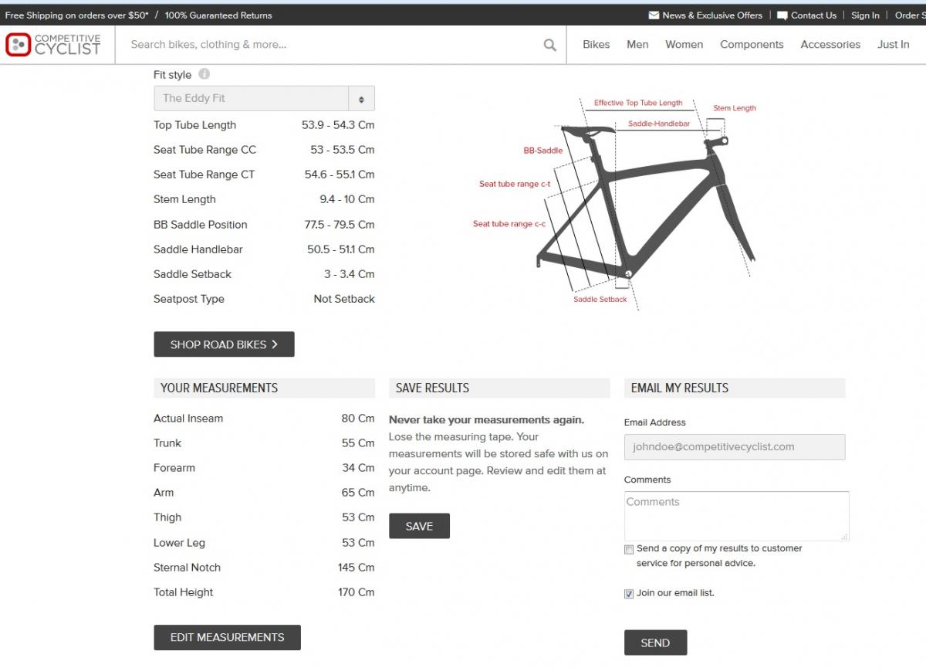Toggle the send copy to customer service checkbox
926x668 pixels.
point(630,549)
